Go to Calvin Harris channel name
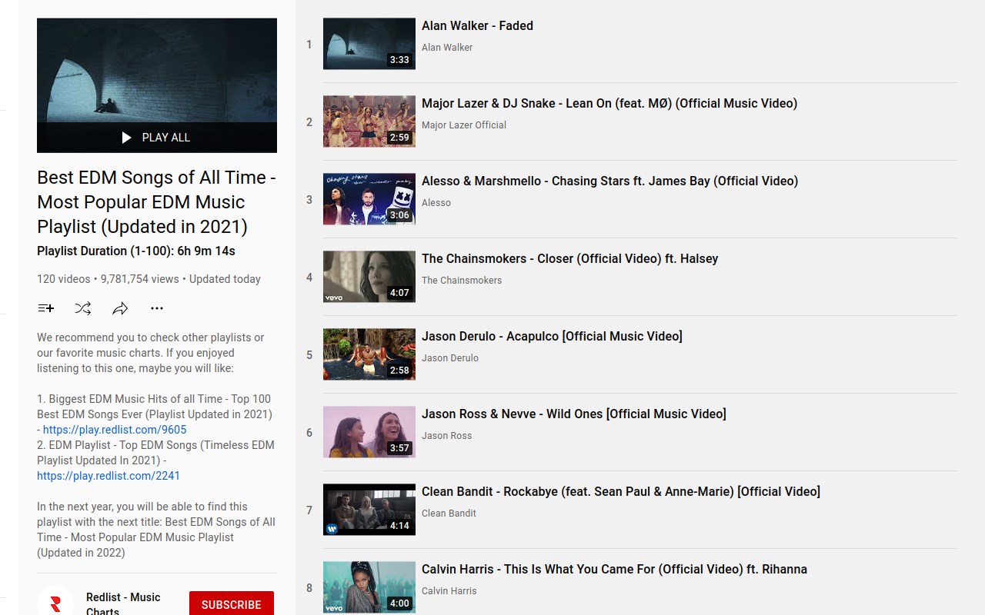Viewport: 985px width, 615px height. [x=449, y=591]
